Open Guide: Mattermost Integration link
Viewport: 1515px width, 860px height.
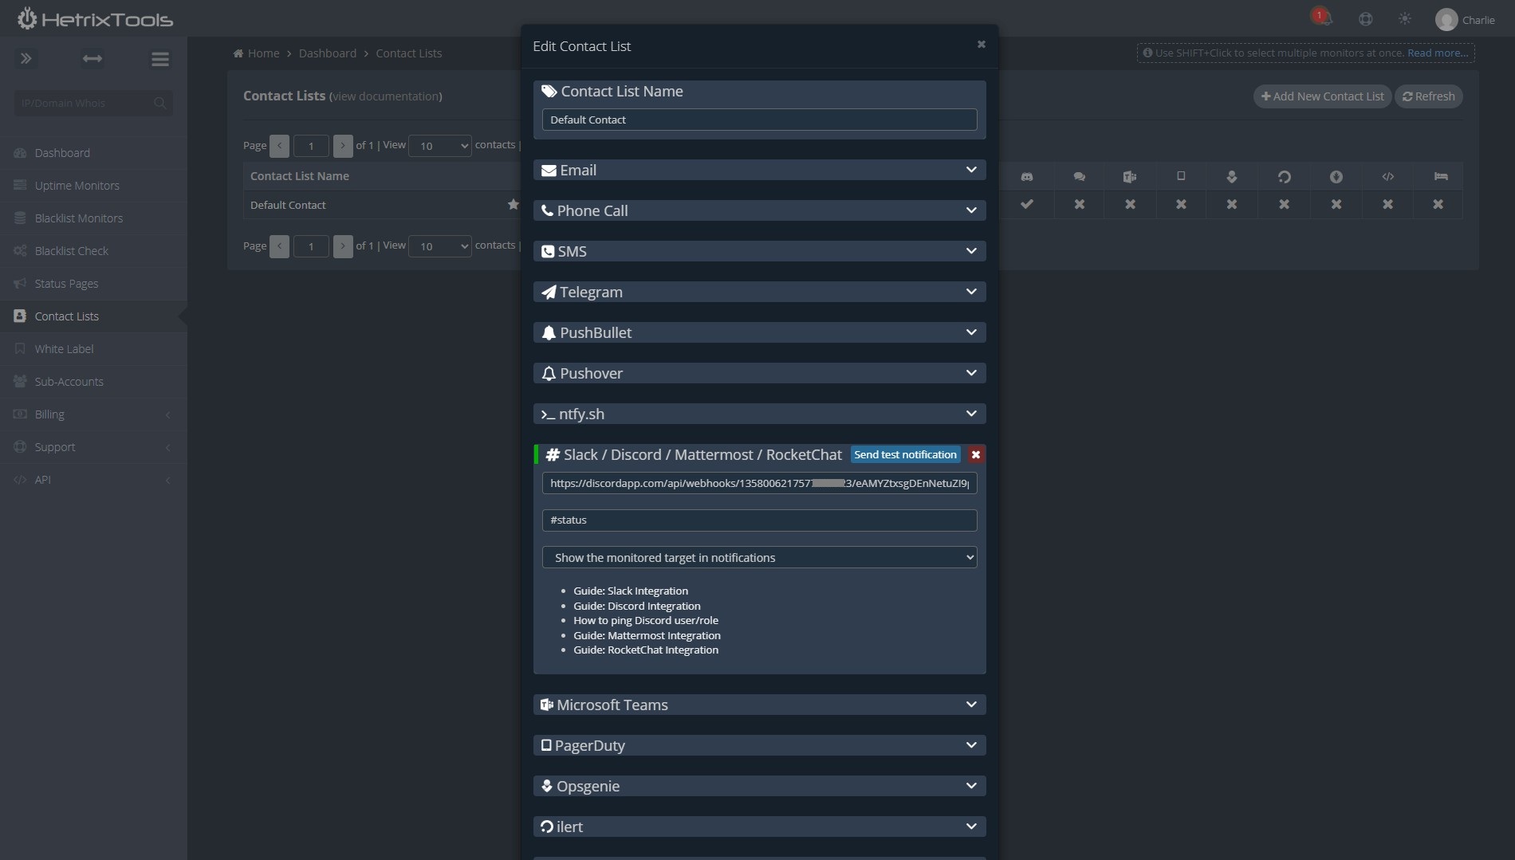[647, 635]
